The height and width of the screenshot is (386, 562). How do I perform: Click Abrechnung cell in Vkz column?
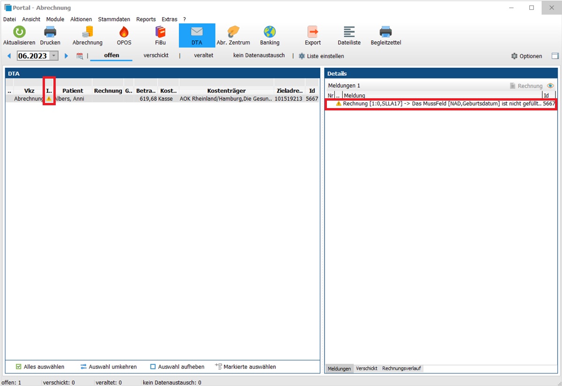point(29,99)
